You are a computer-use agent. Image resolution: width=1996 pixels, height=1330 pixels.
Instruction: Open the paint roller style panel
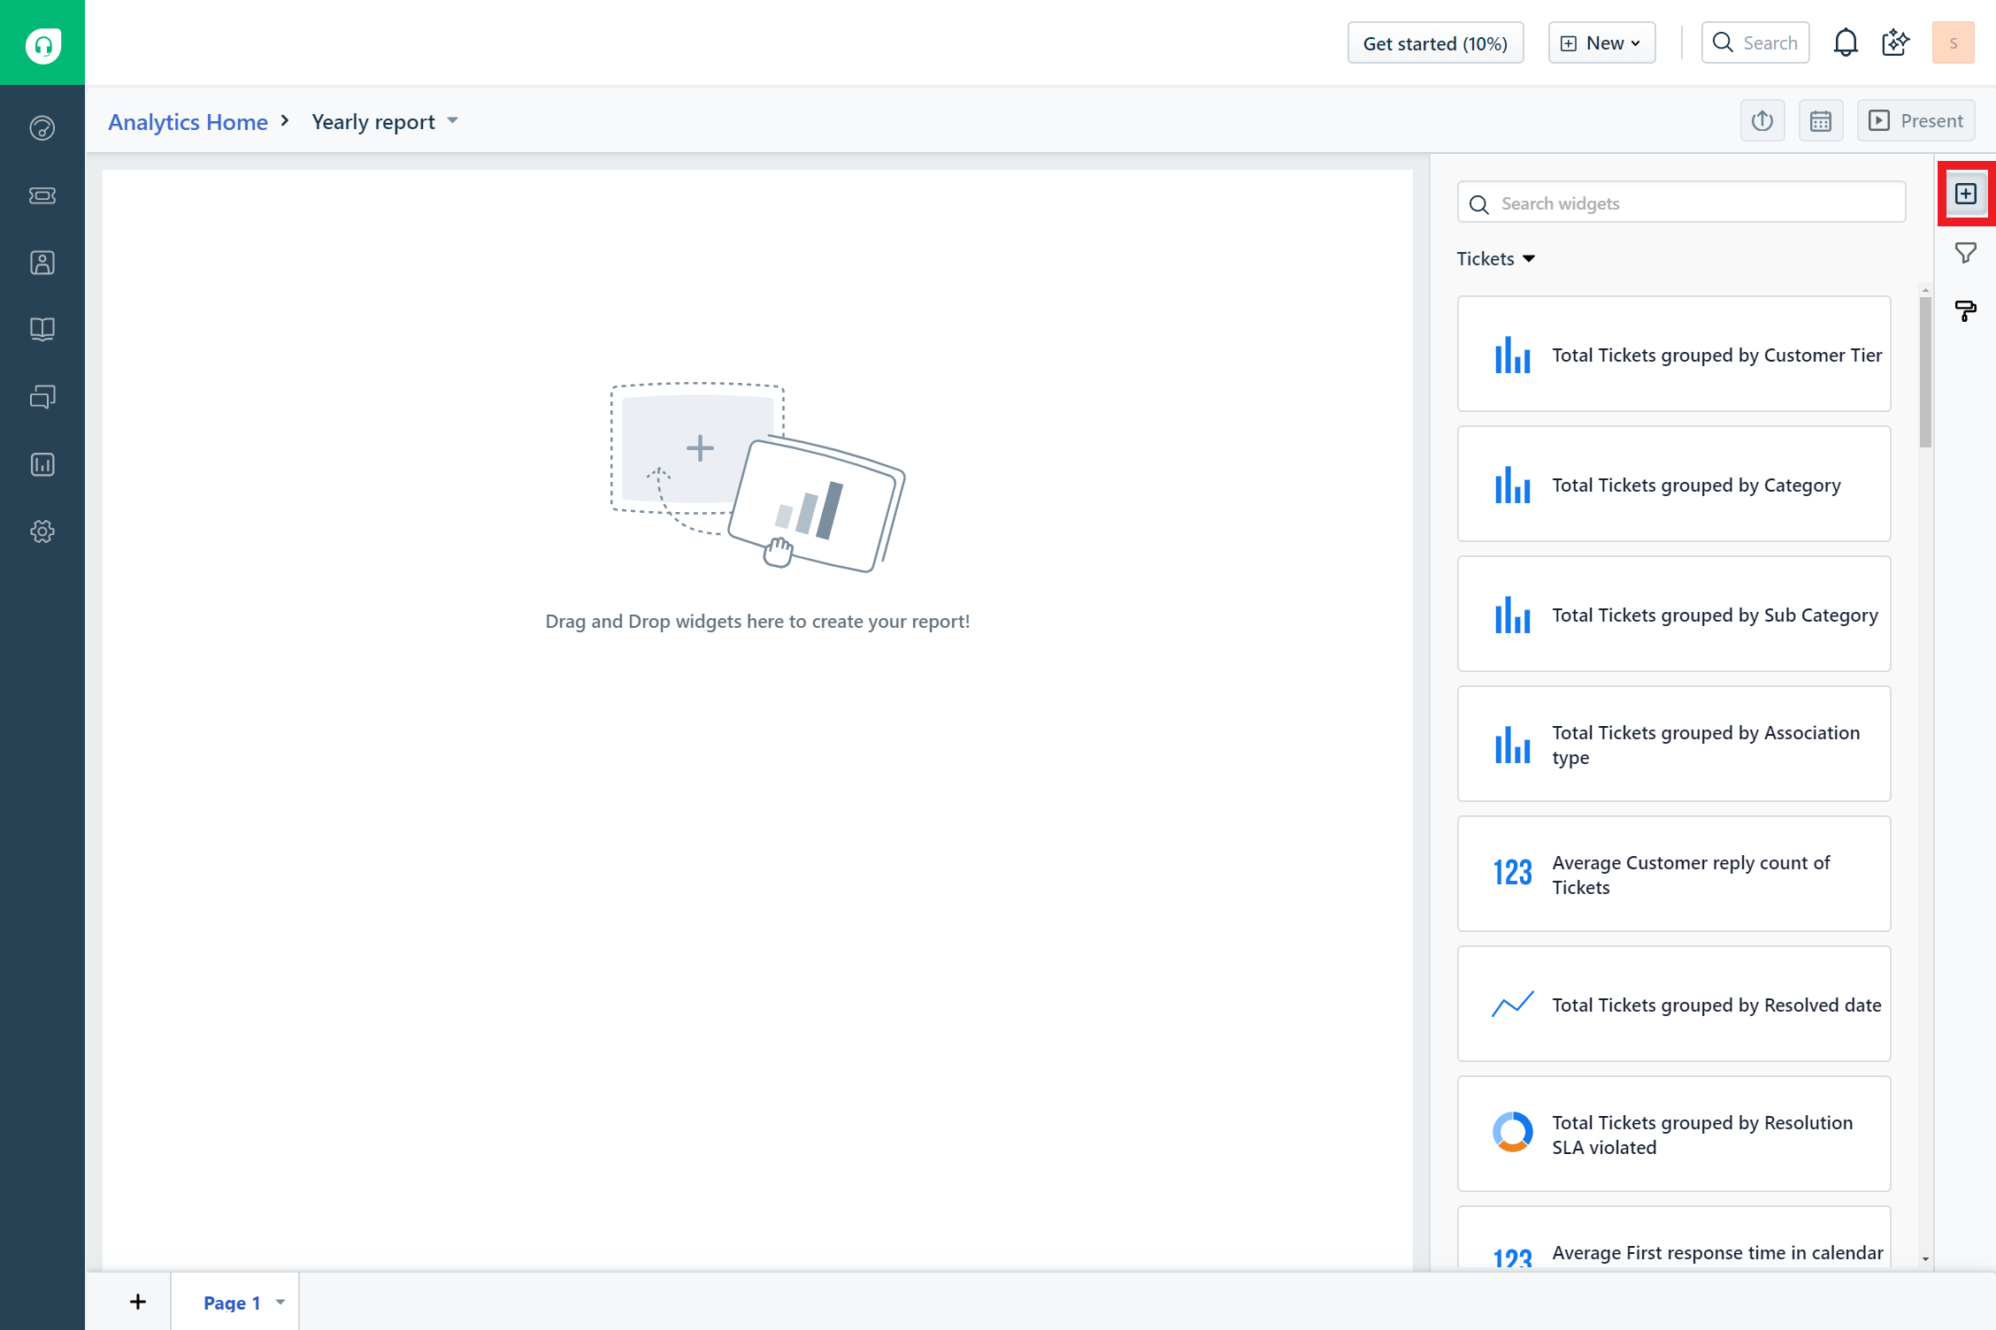[1965, 310]
